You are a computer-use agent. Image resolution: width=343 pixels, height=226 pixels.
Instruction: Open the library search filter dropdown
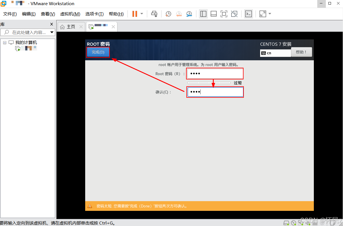(52, 32)
